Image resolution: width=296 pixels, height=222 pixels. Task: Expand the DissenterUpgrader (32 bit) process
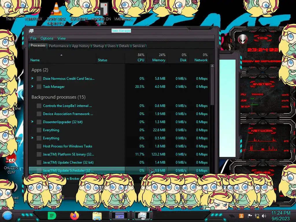point(32,122)
